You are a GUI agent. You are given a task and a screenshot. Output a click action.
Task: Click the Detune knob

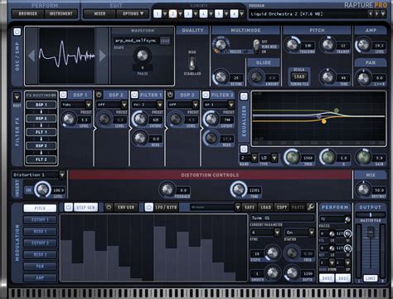coord(221,77)
